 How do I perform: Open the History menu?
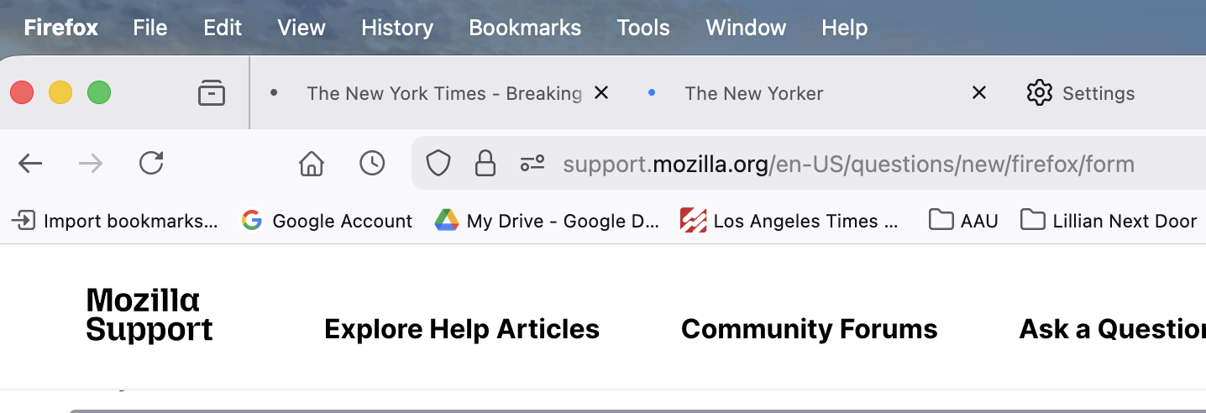pyautogui.click(x=397, y=28)
